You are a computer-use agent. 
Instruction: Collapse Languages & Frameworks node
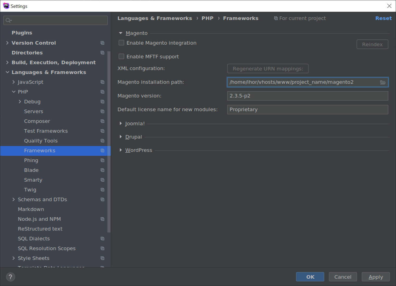[7, 72]
